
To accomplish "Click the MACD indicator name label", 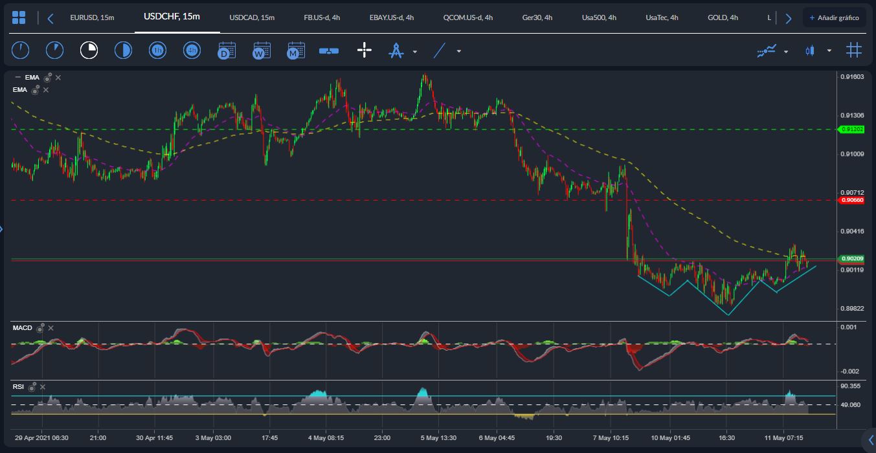I will point(23,328).
